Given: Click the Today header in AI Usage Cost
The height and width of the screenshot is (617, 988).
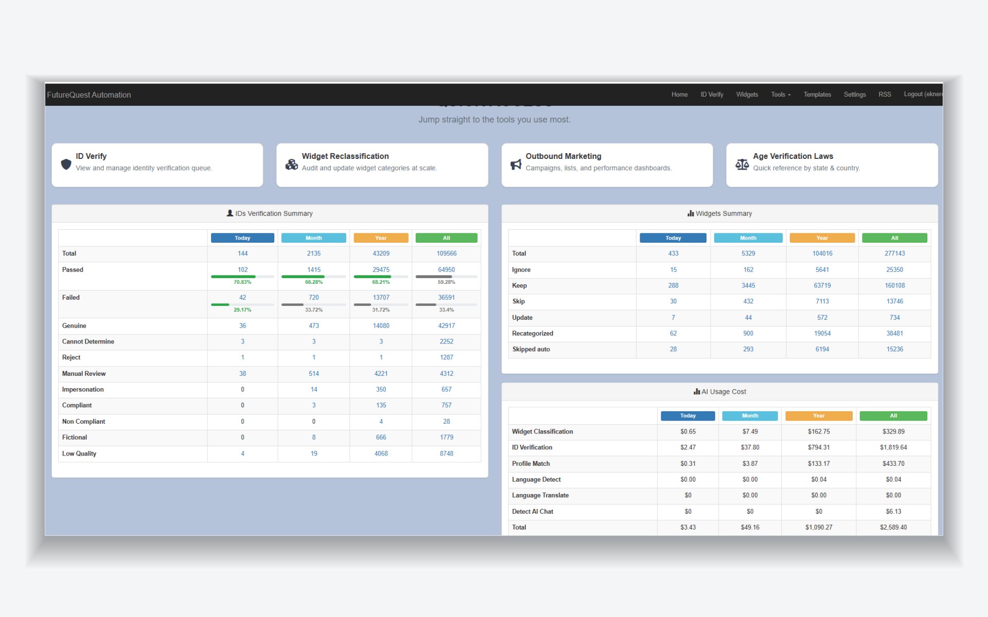Looking at the screenshot, I should coord(687,416).
